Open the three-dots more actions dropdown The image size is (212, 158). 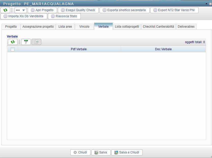tap(21, 10)
